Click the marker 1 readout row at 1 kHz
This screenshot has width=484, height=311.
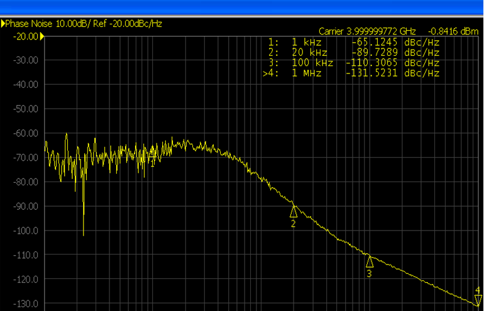click(353, 43)
